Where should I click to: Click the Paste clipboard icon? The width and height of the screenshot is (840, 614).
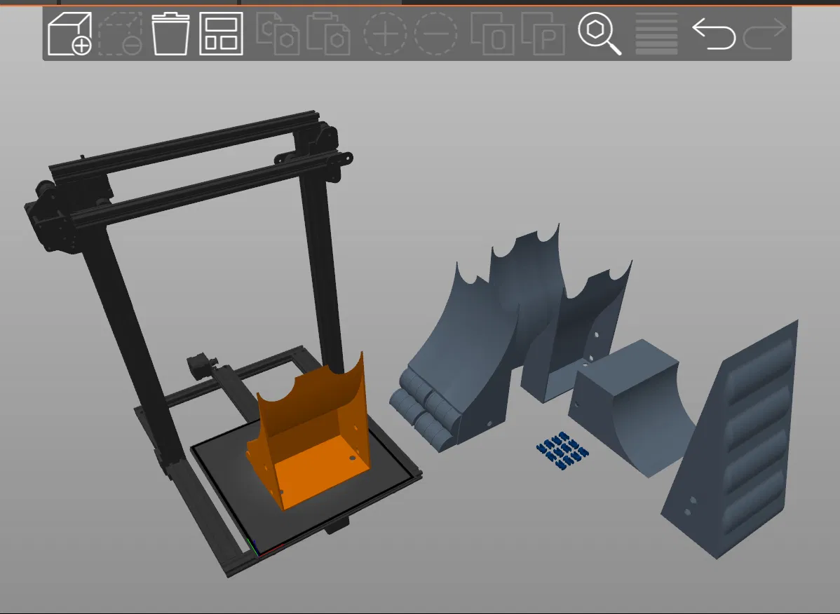pos(328,34)
